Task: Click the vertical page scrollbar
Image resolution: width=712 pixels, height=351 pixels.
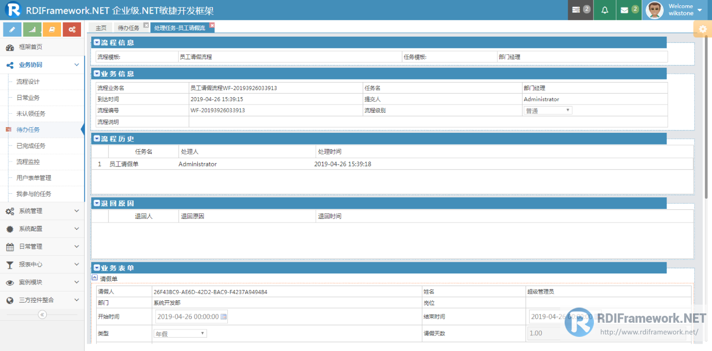Action: (706, 117)
